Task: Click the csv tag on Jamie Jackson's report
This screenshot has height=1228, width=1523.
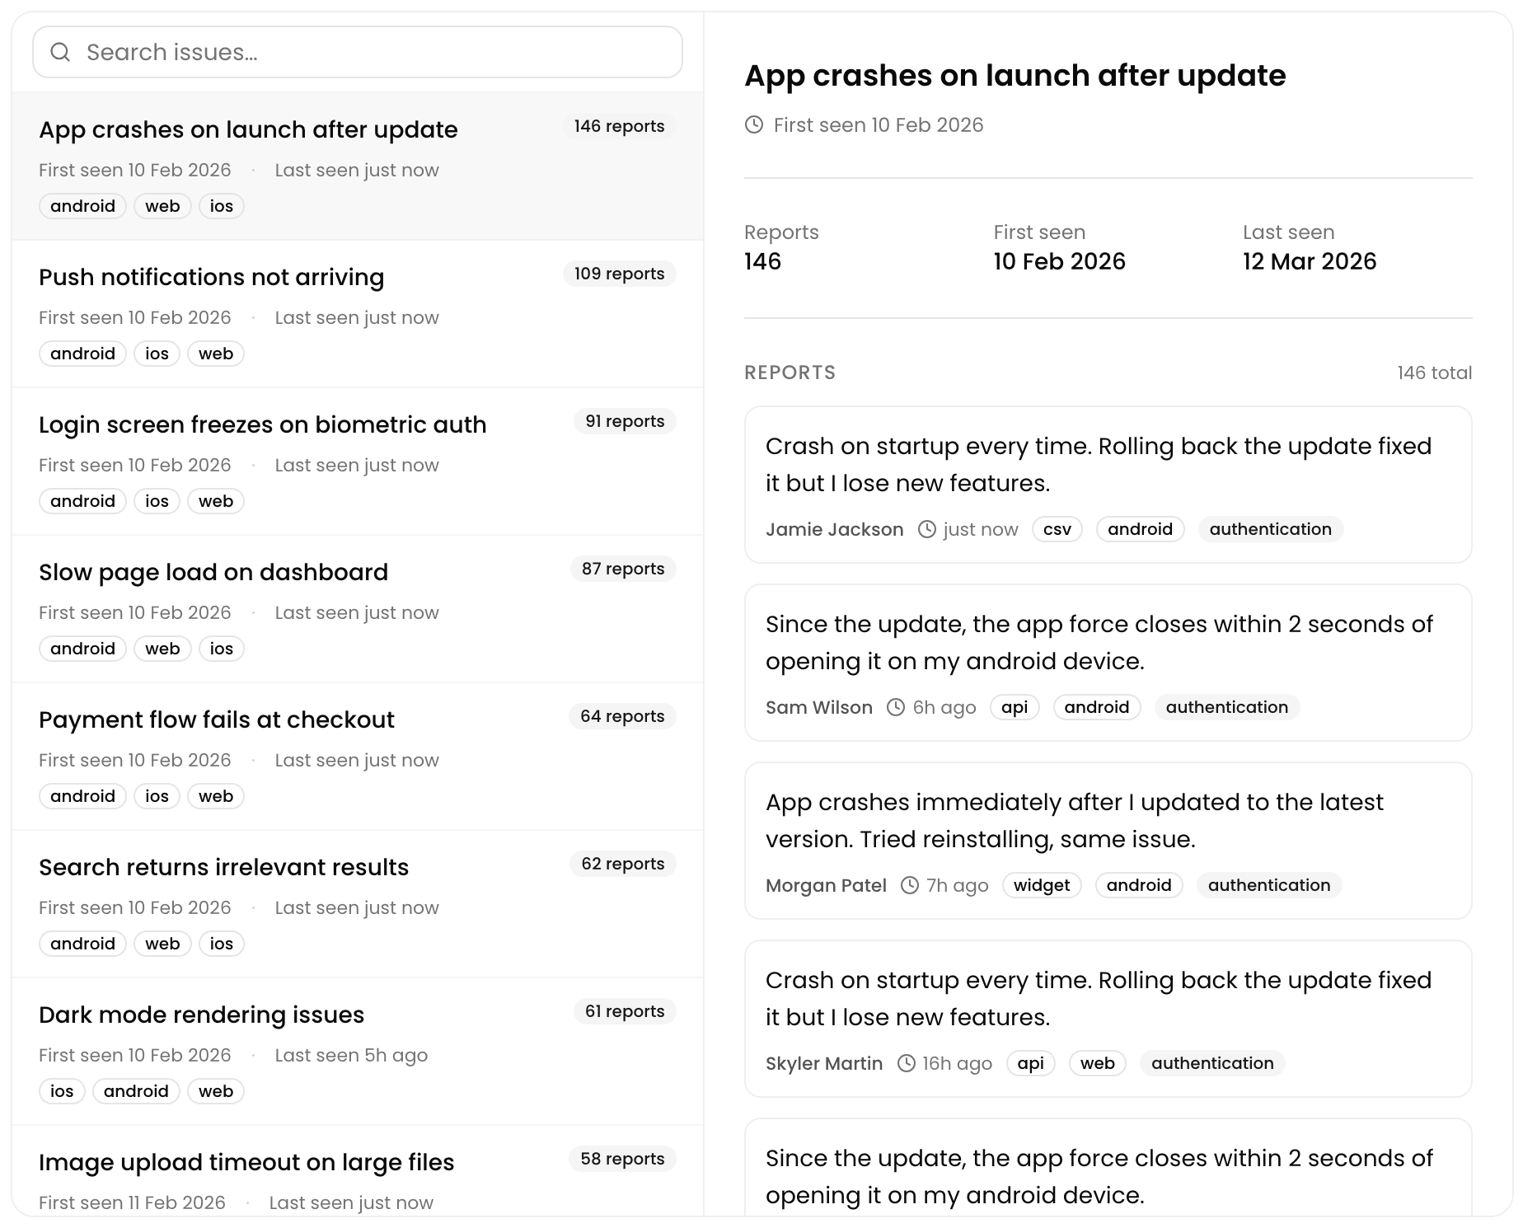Action: (x=1057, y=529)
